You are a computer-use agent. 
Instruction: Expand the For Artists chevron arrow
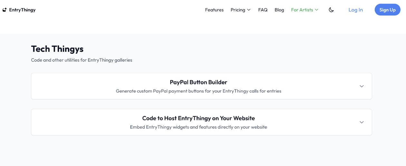tap(317, 10)
